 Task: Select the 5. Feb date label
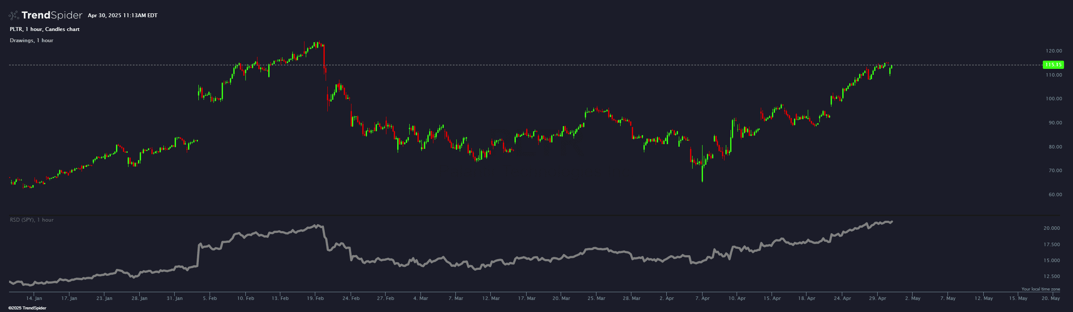tap(210, 298)
